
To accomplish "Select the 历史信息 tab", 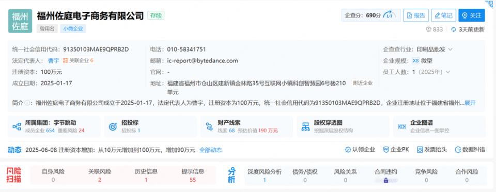I will tap(146, 175).
